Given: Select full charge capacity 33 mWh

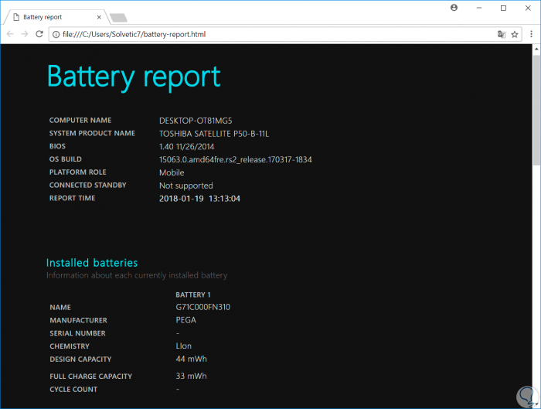Looking at the screenshot, I should (x=191, y=377).
